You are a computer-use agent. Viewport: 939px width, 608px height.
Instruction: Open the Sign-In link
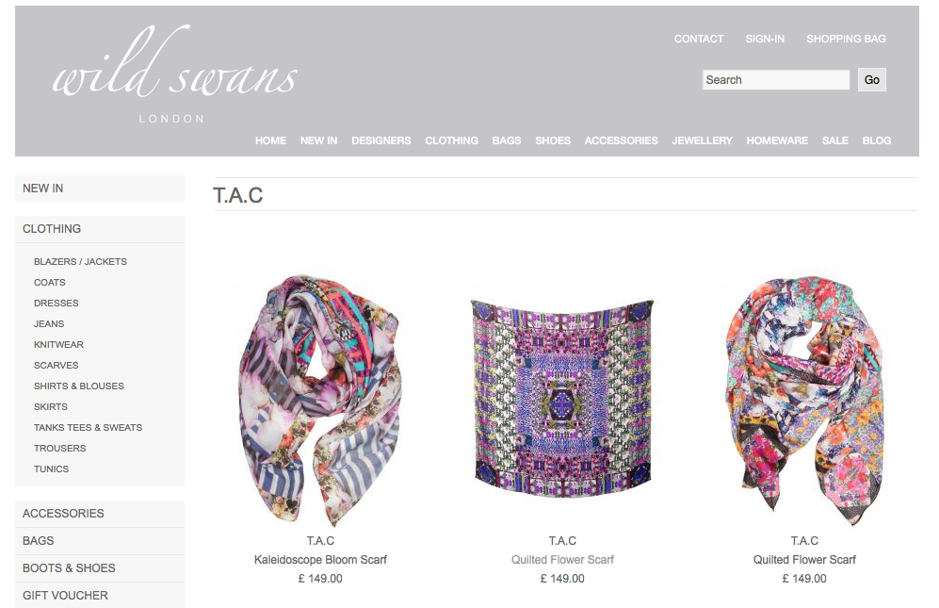[765, 39]
